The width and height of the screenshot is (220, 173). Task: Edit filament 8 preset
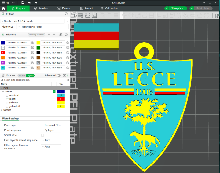[x=67, y=58]
